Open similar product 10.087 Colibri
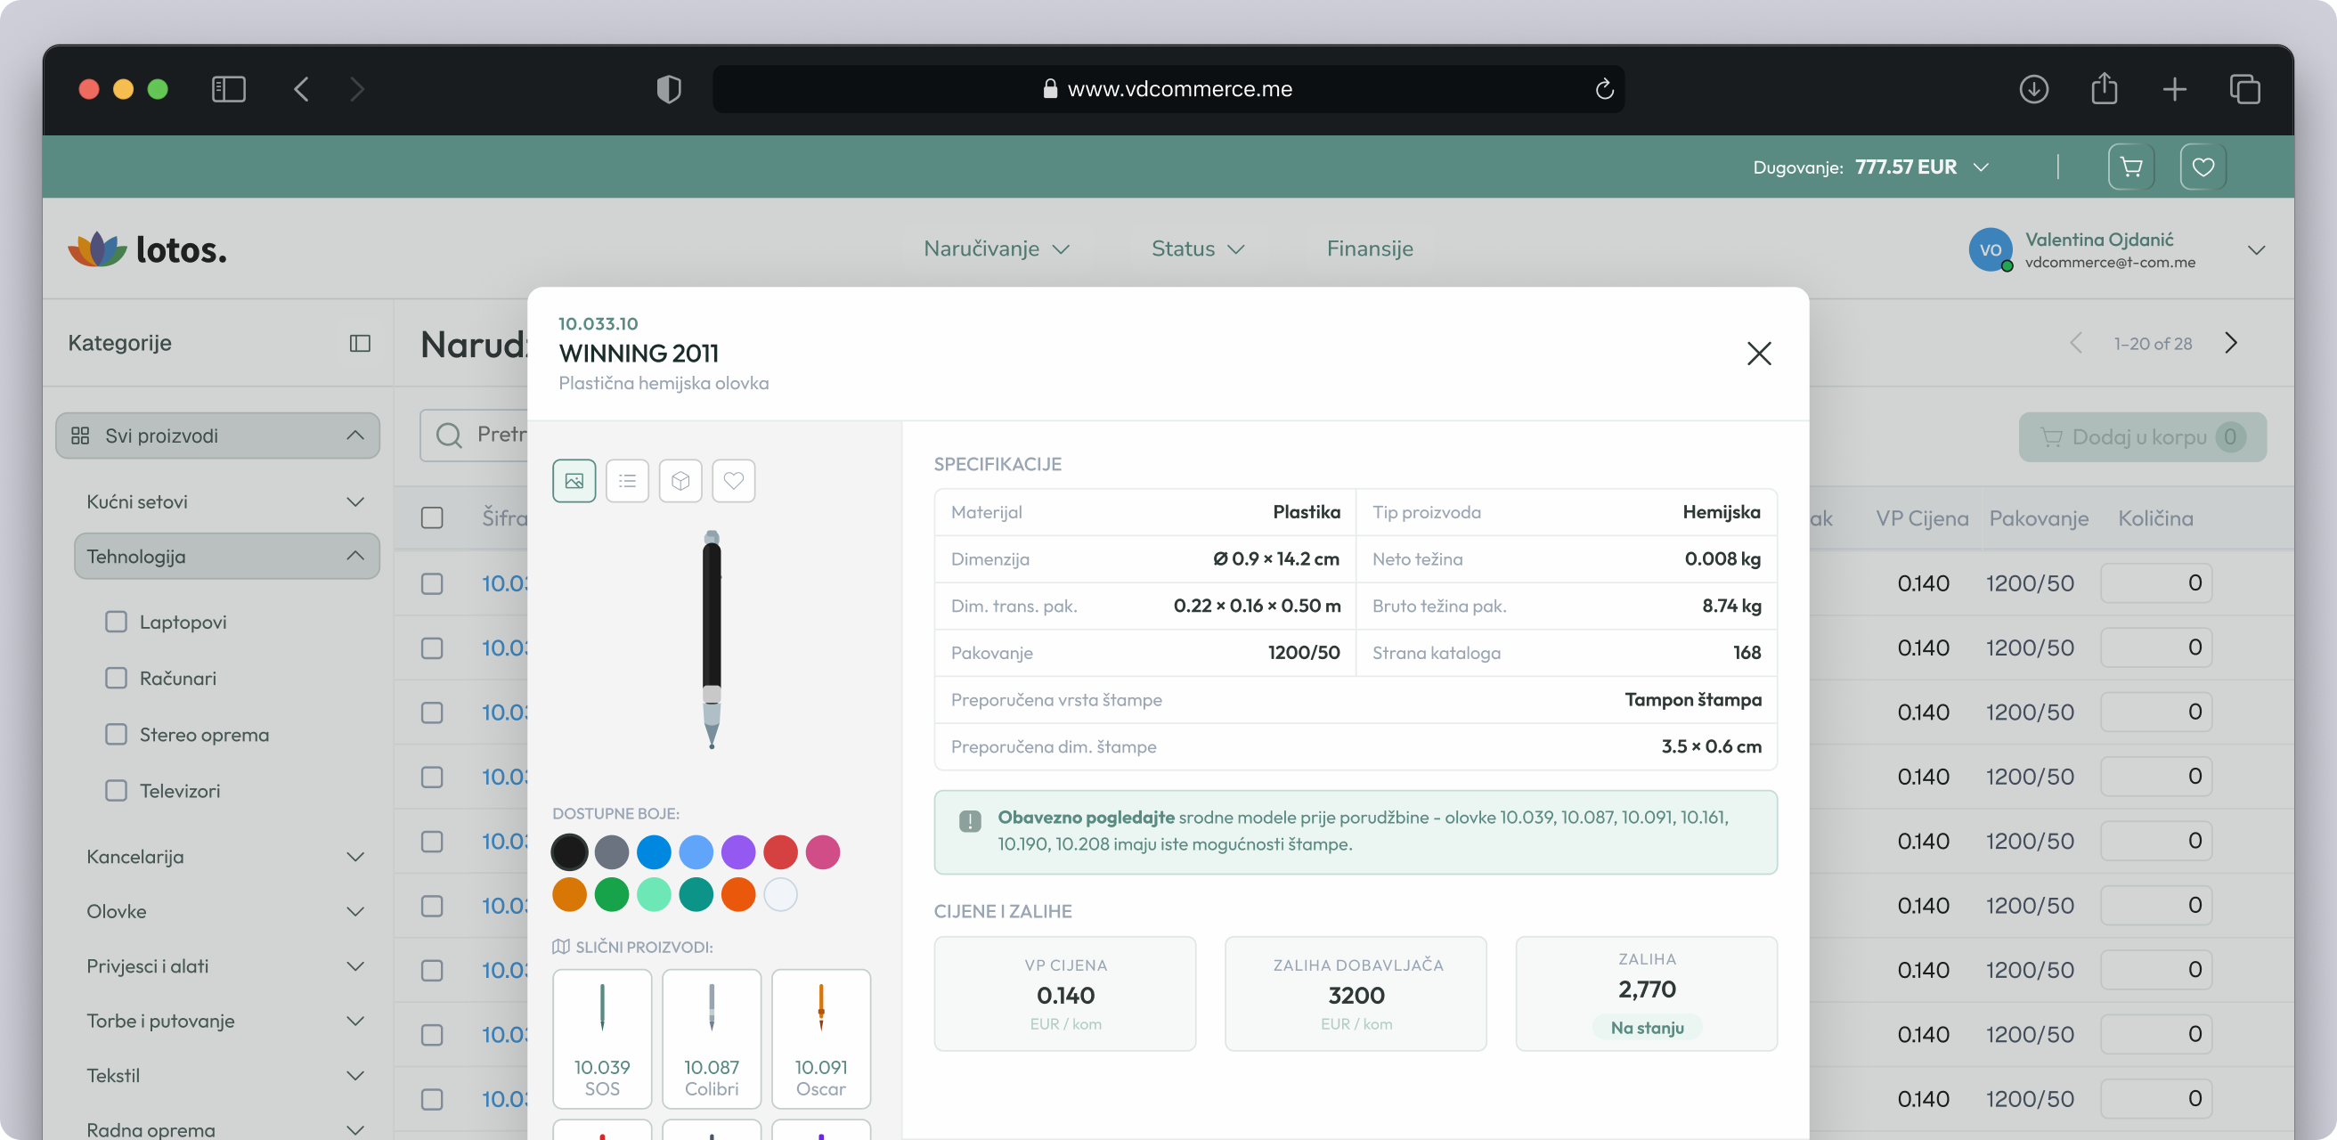Screen dimensions: 2337x1140 pos(712,1038)
